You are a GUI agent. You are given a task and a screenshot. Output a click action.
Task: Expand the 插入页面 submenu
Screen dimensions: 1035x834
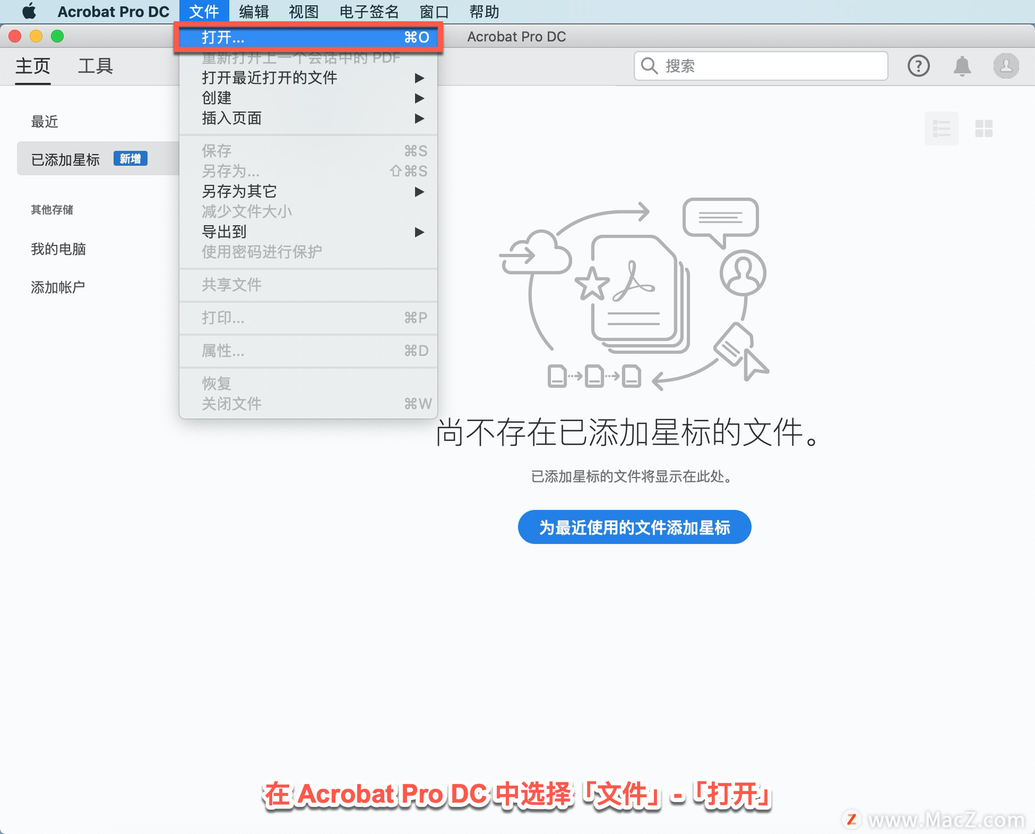[x=308, y=118]
